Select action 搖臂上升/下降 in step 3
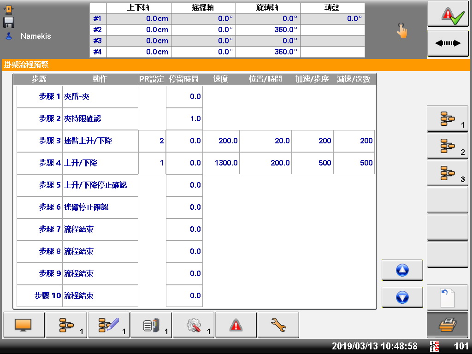Image resolution: width=472 pixels, height=354 pixels. click(100, 141)
